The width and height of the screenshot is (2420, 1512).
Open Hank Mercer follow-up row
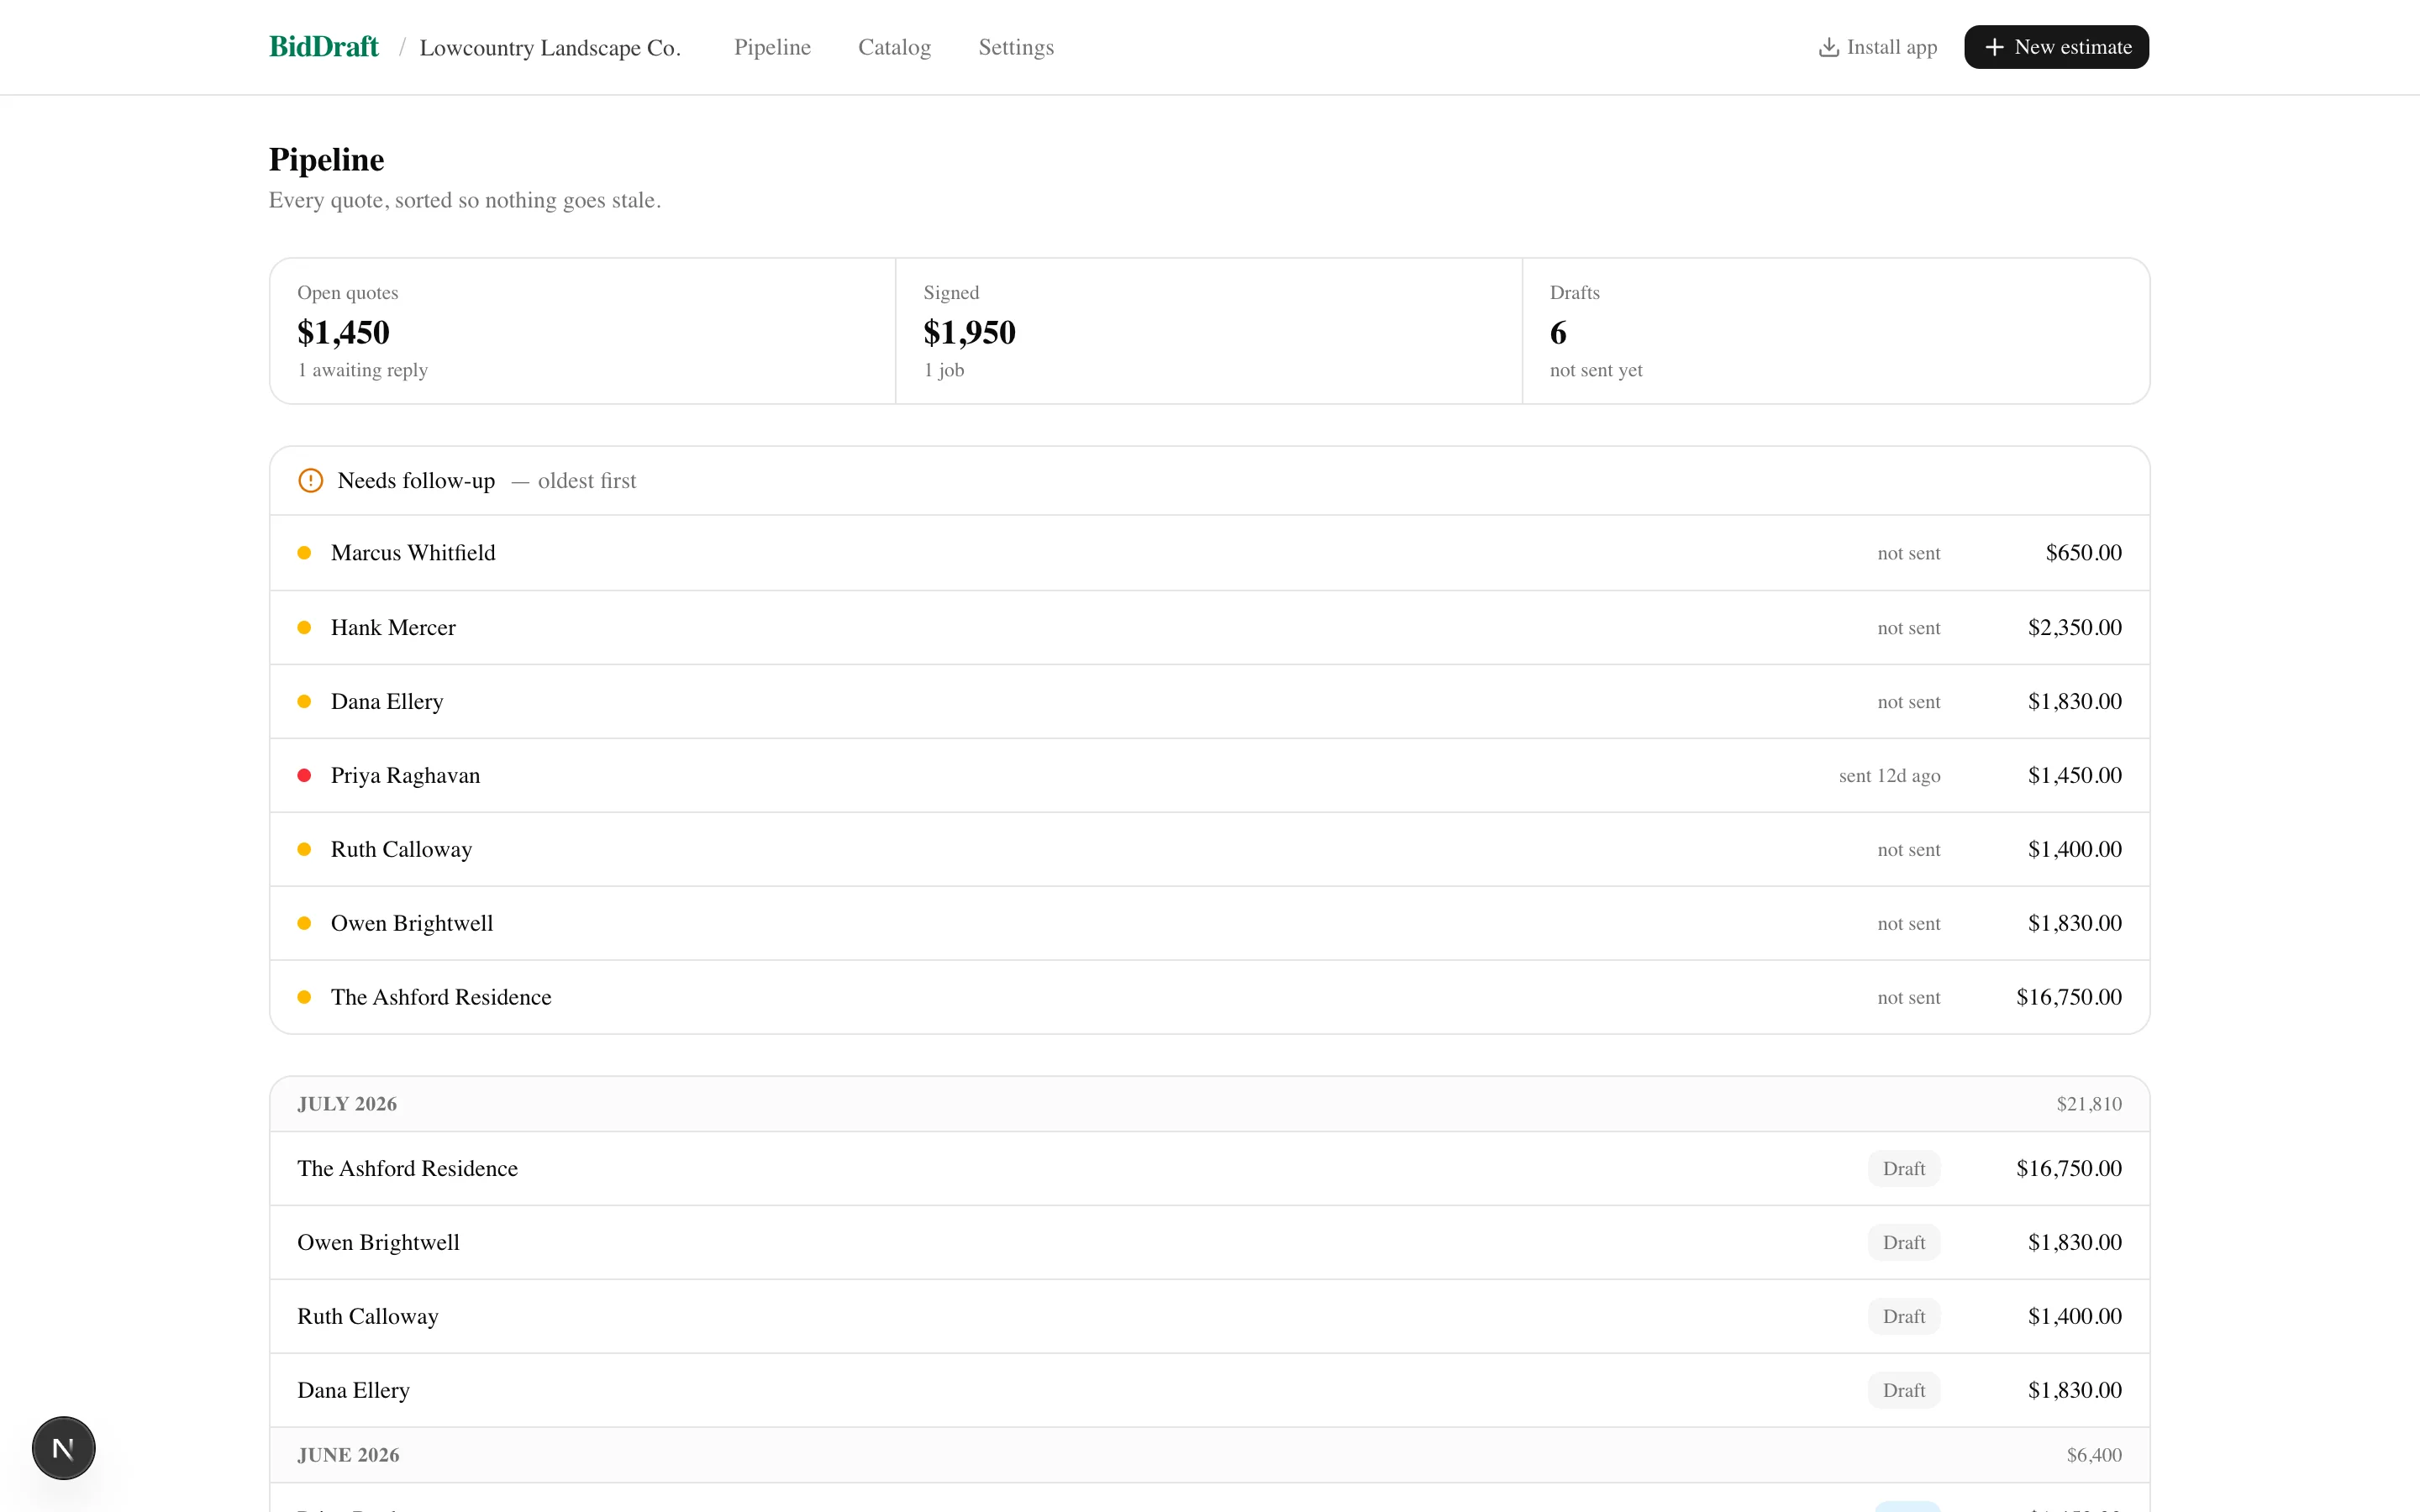[1209, 628]
